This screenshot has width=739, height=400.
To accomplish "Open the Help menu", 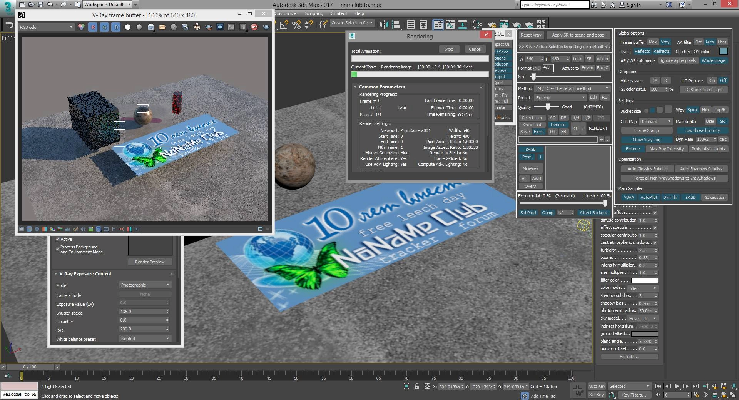I will (359, 13).
